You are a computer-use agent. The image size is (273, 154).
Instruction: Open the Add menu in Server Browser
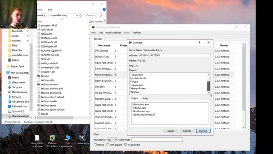click(101, 33)
